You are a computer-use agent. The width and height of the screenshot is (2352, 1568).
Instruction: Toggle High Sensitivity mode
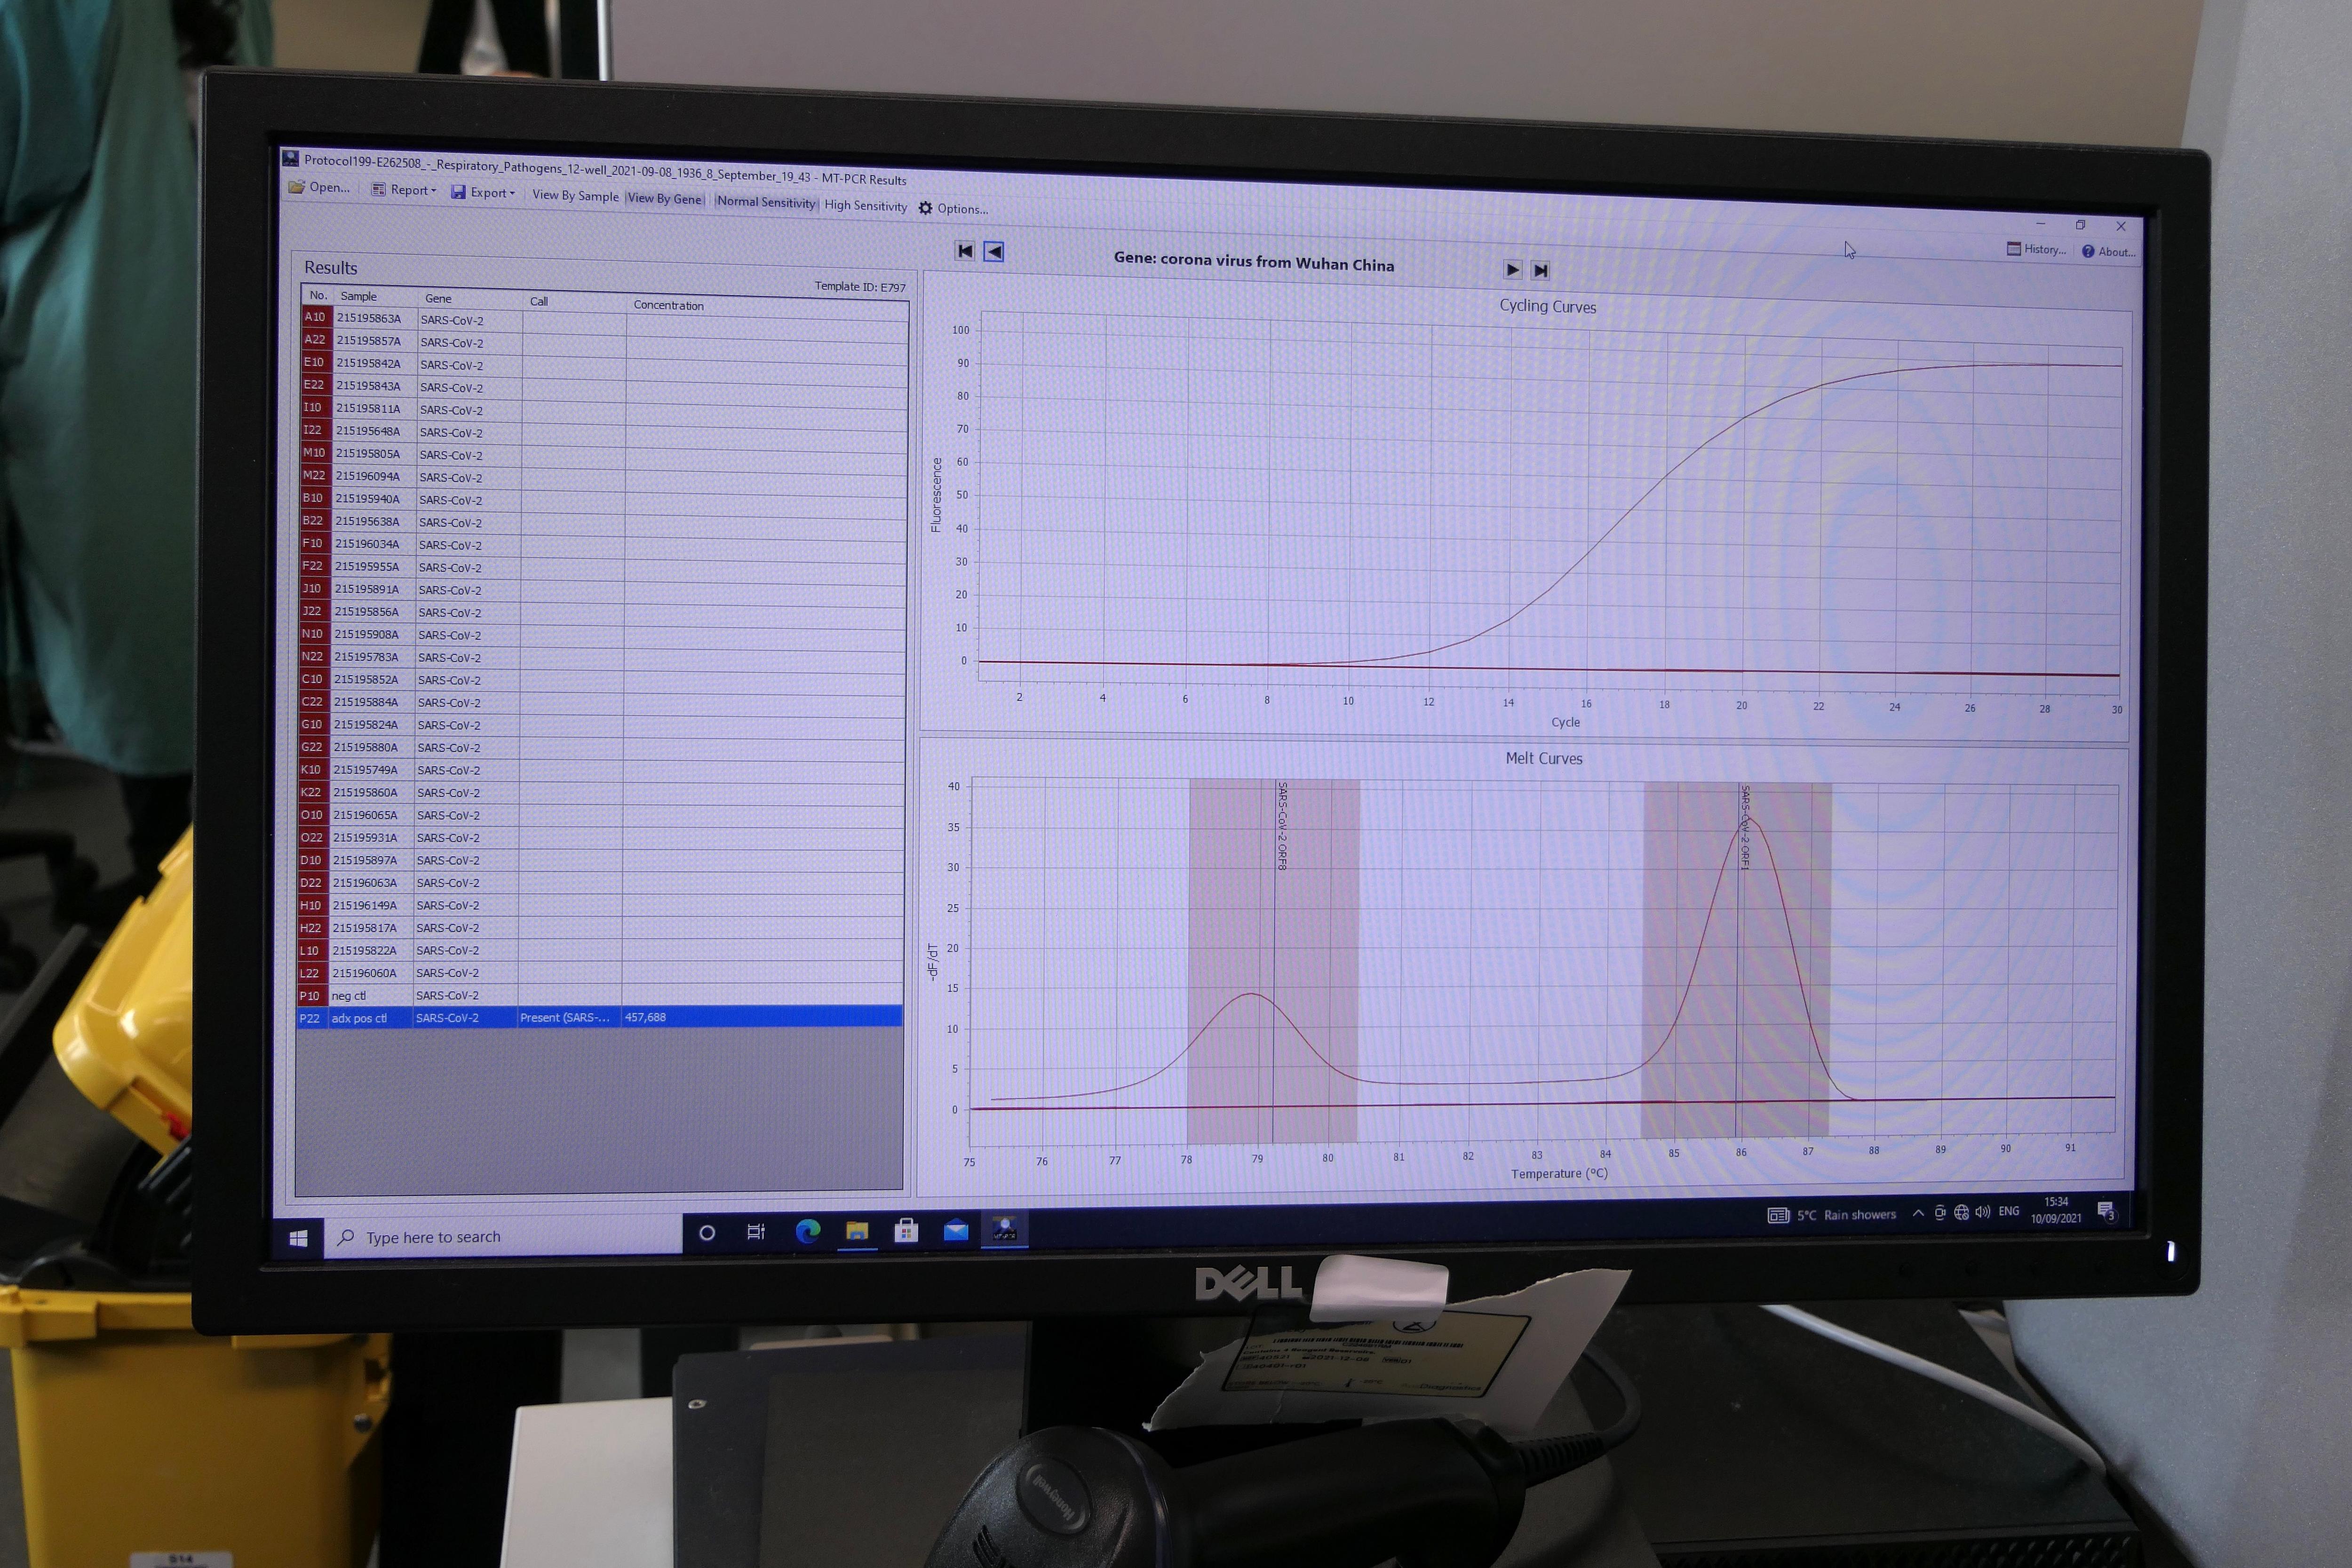point(865,206)
